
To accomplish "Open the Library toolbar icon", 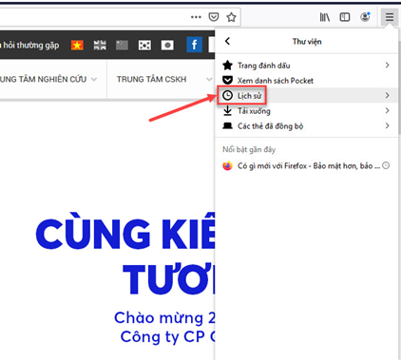I will pyautogui.click(x=325, y=17).
